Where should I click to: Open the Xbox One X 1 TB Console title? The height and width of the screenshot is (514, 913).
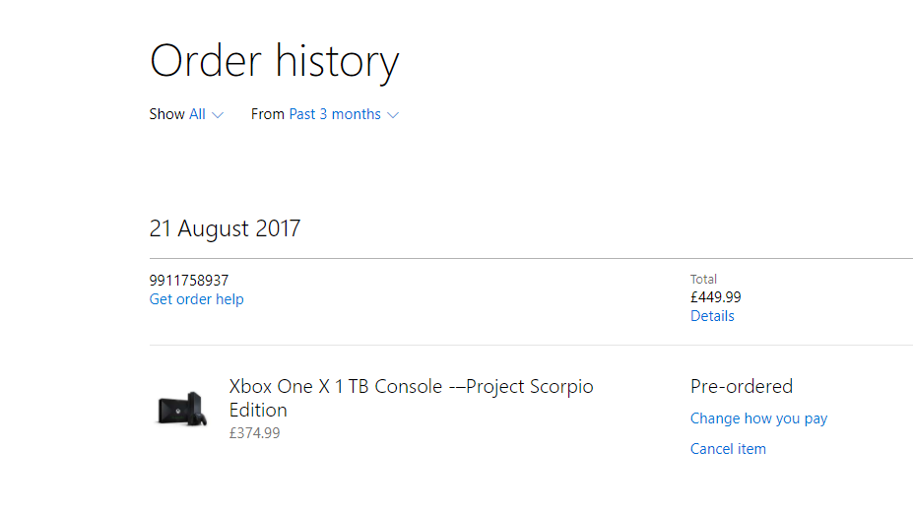411,398
